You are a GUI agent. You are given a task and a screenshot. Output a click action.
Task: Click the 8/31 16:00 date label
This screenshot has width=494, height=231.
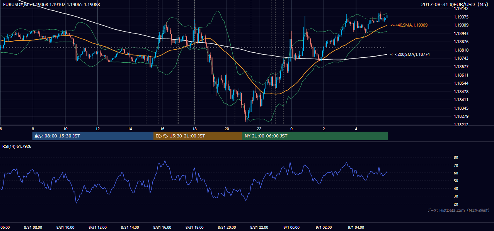[162, 228]
